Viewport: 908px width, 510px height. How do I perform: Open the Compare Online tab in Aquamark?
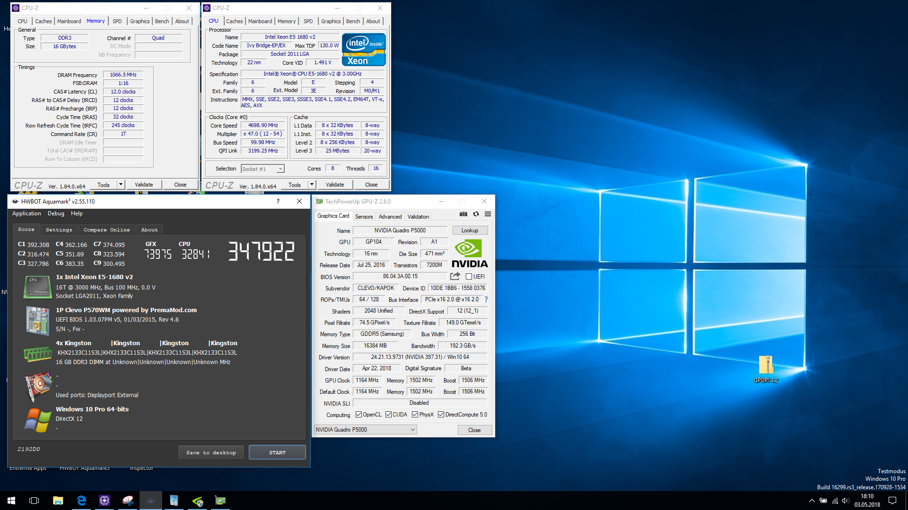click(107, 229)
